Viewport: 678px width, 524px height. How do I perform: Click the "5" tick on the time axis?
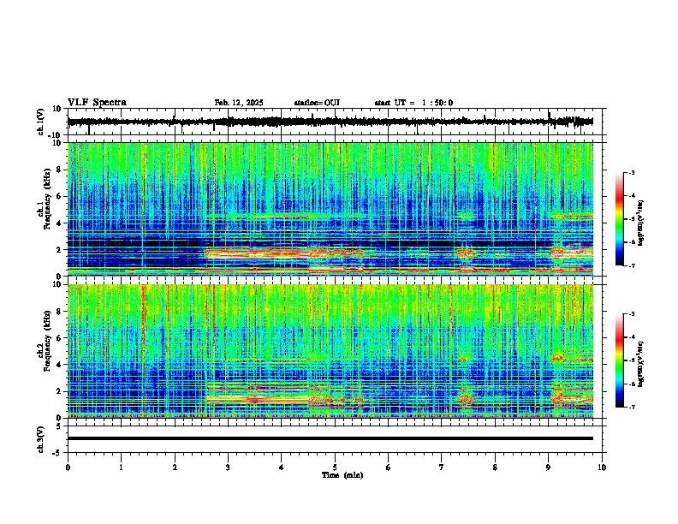click(x=335, y=467)
